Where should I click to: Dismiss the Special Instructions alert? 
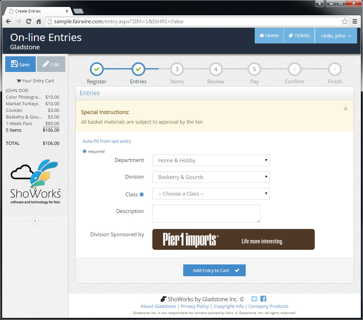(x=345, y=109)
